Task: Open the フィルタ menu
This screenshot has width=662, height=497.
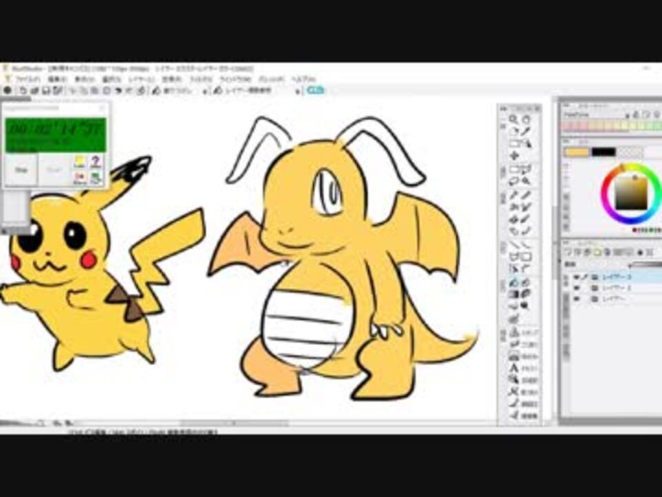Action: tap(201, 79)
